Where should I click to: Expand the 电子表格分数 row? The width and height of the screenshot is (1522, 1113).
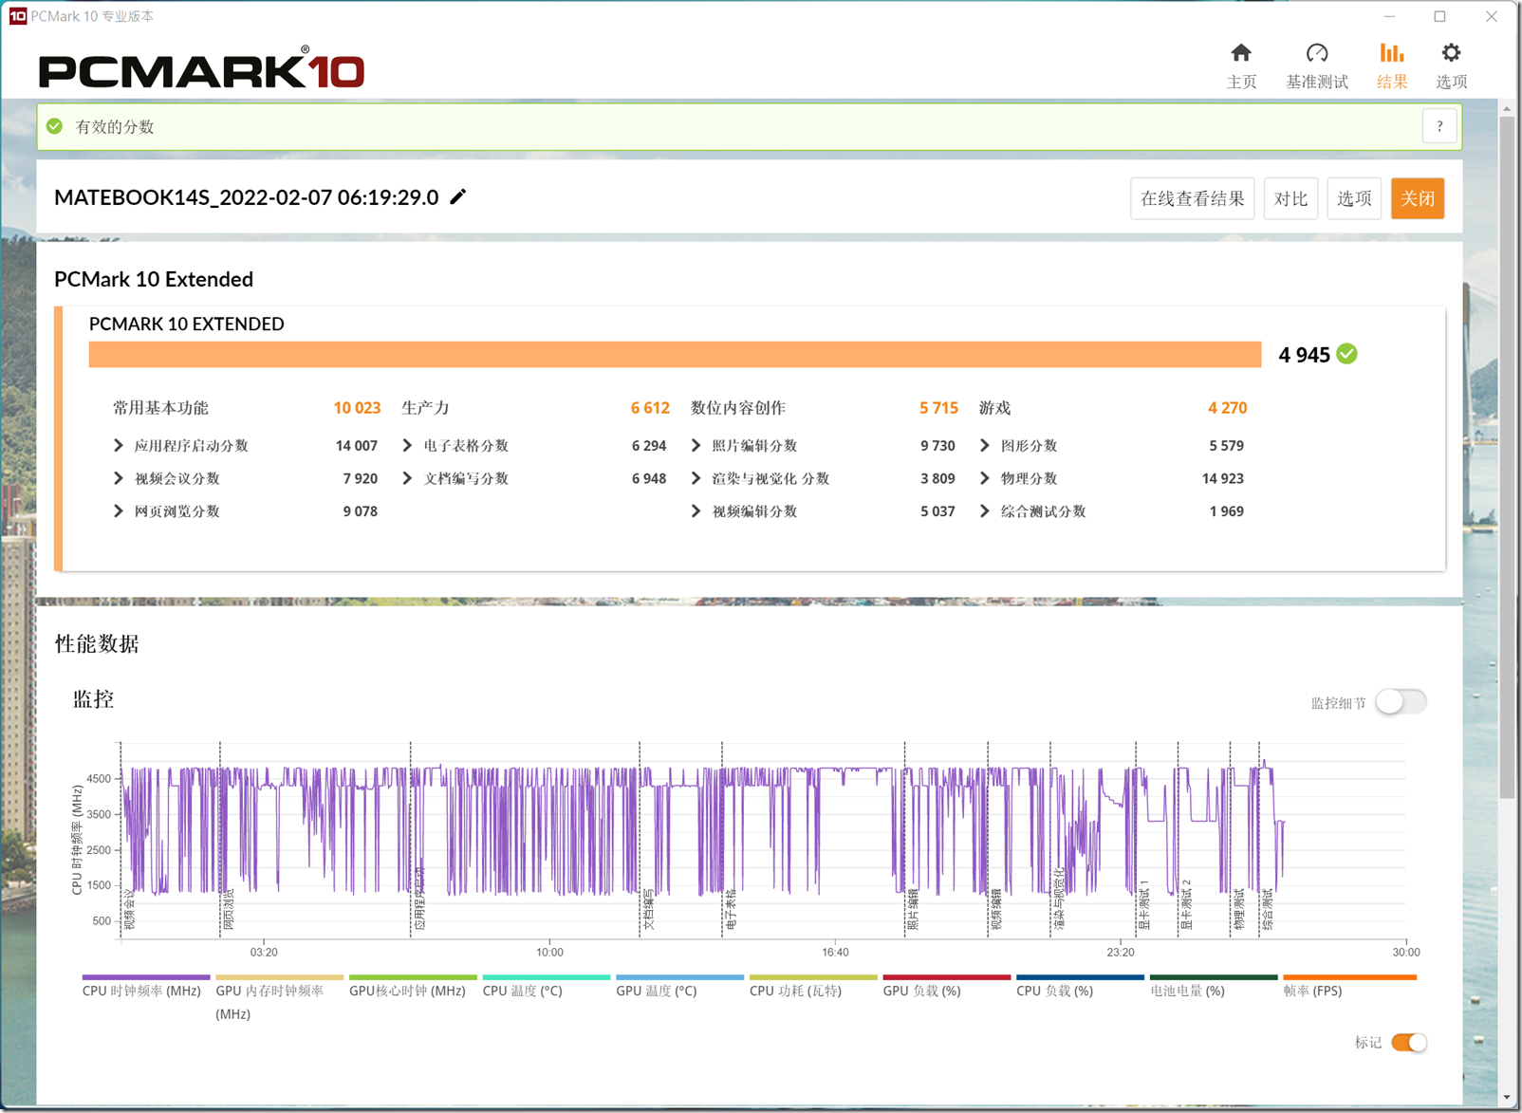pyautogui.click(x=407, y=445)
